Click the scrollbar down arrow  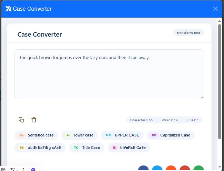[x=220, y=167]
